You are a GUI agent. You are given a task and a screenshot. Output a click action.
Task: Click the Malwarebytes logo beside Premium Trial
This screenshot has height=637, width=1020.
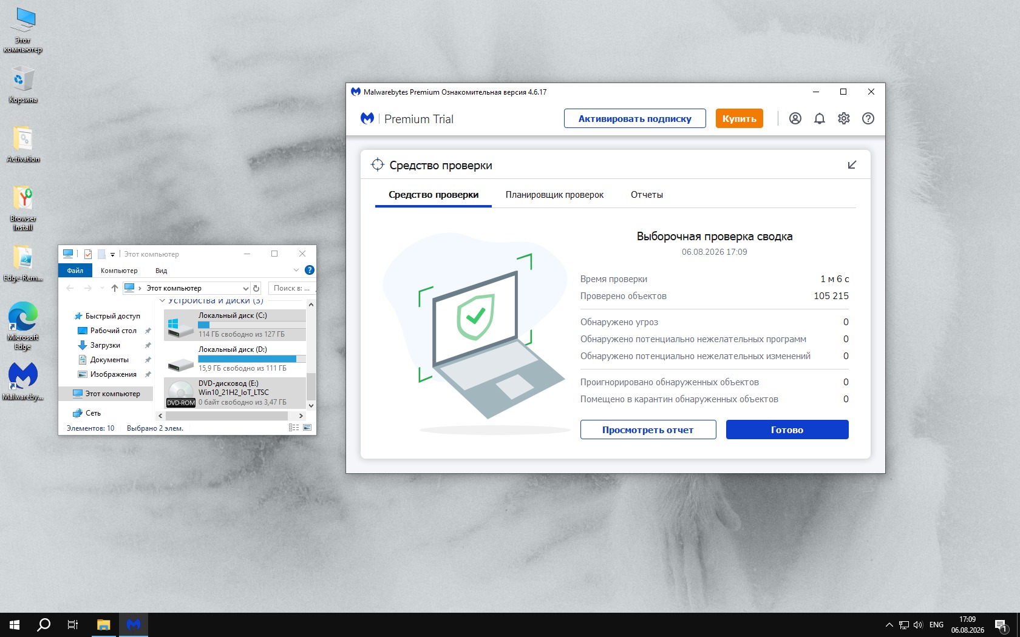[367, 118]
